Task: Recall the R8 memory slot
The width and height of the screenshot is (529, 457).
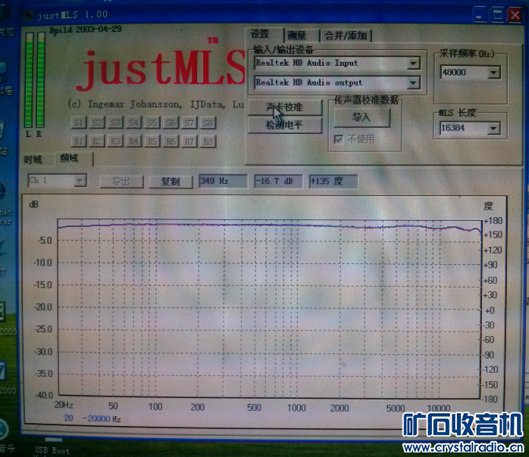Action: pos(208,141)
